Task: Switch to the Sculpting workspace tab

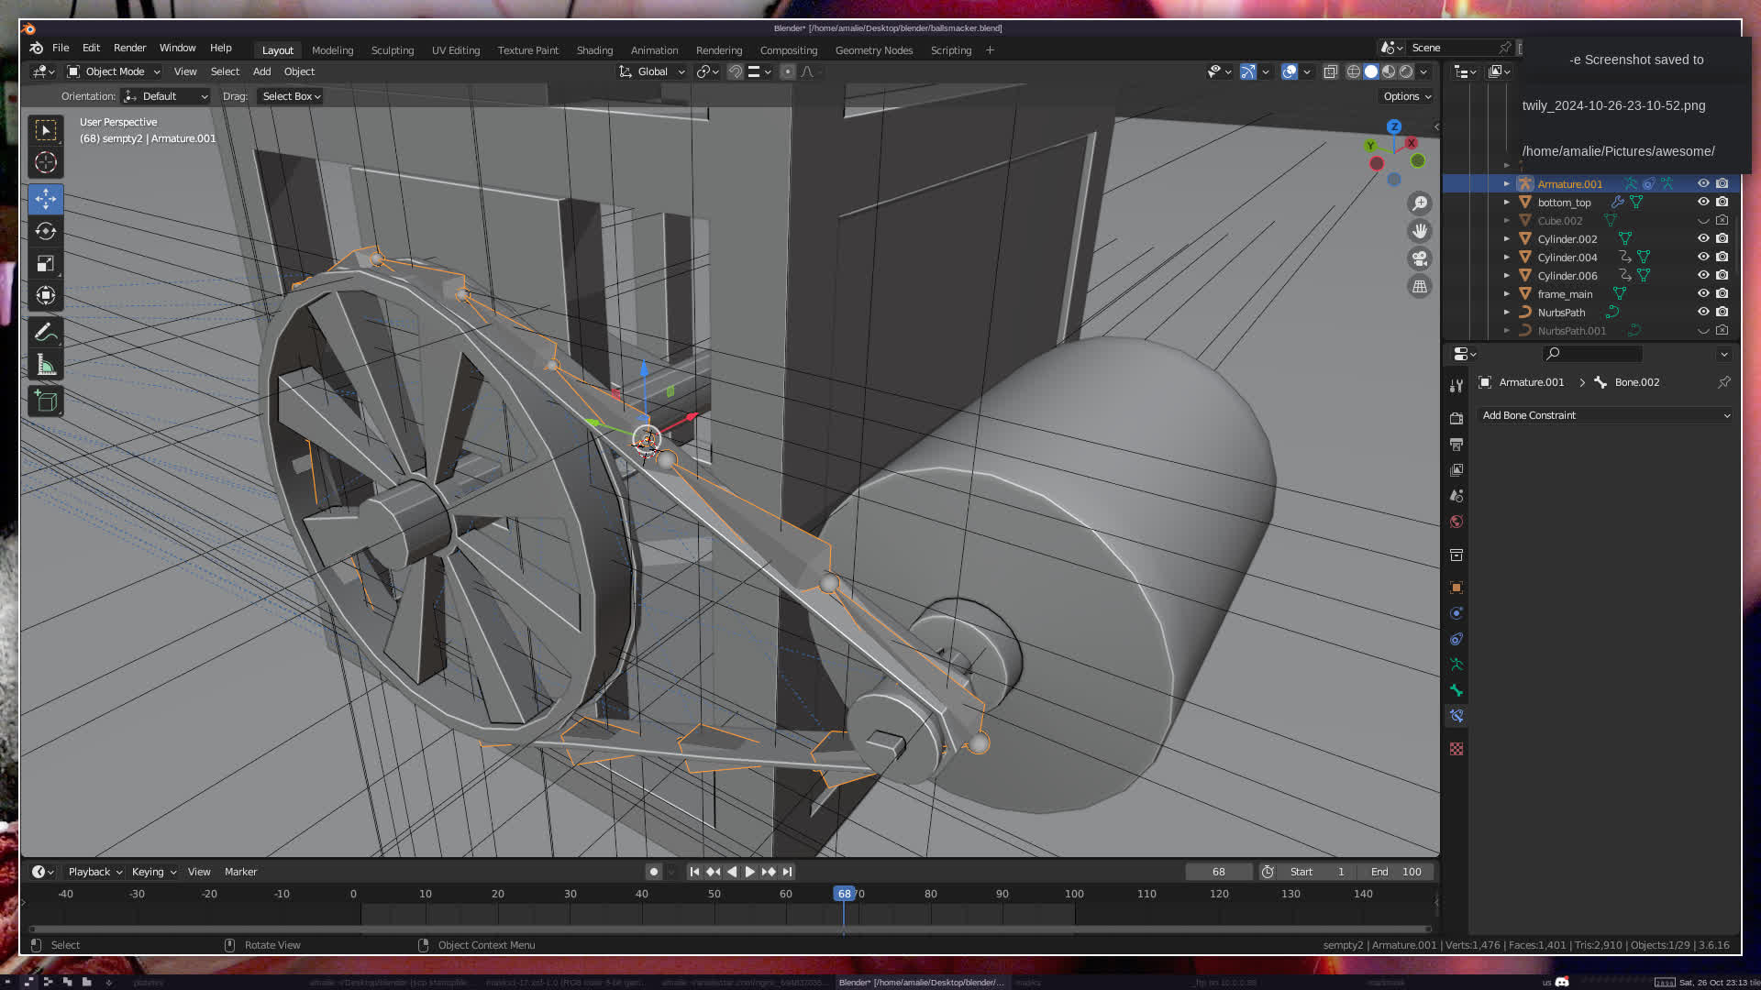Action: coord(393,50)
